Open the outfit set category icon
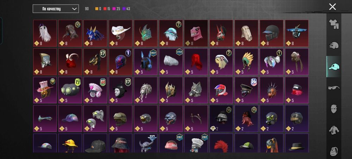Image resolution: width=352 pixels, height=159 pixels. [334, 24]
